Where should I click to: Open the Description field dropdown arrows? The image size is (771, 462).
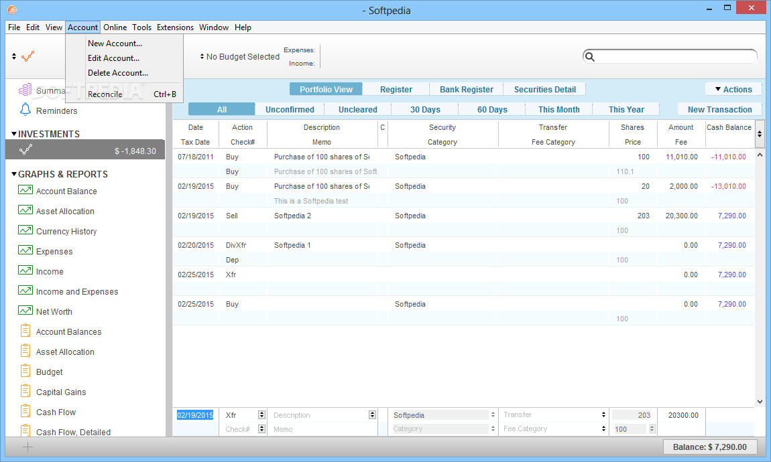click(372, 415)
